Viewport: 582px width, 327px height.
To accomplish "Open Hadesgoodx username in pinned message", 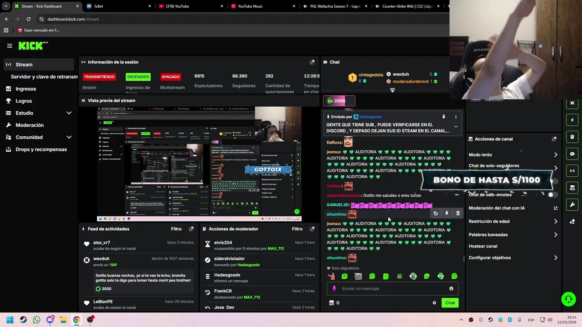I will pos(370,117).
